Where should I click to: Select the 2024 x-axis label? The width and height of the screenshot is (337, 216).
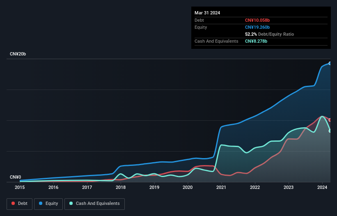pos(322,187)
